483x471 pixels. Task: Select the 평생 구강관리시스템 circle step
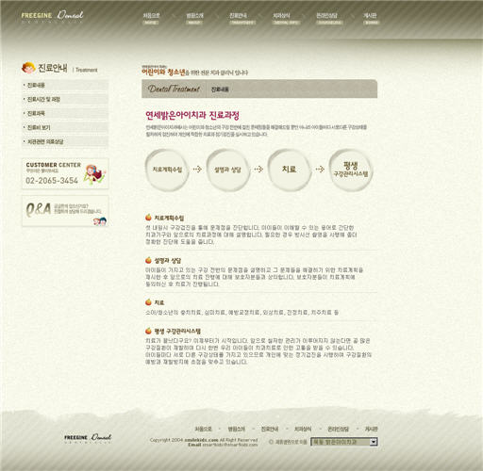pyautogui.click(x=351, y=170)
